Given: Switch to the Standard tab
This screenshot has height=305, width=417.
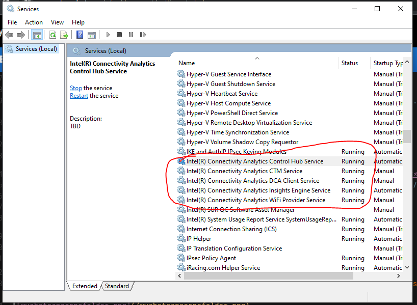Looking at the screenshot, I should pyautogui.click(x=116, y=286).
